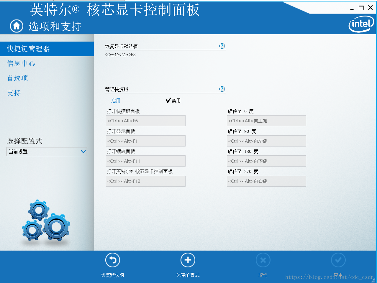This screenshot has height=283, width=377.
Task: Click 旋转至 0 度 hotkey field
Action: pos(266,121)
